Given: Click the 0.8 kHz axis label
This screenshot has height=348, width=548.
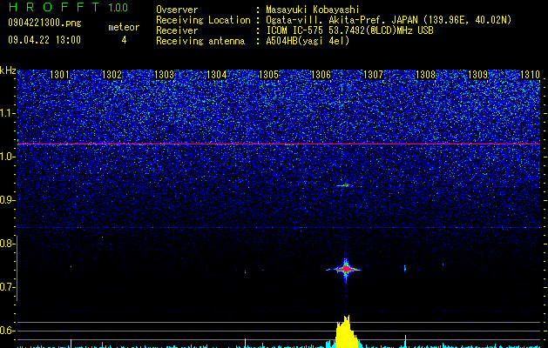Looking at the screenshot, I should [x=7, y=244].
